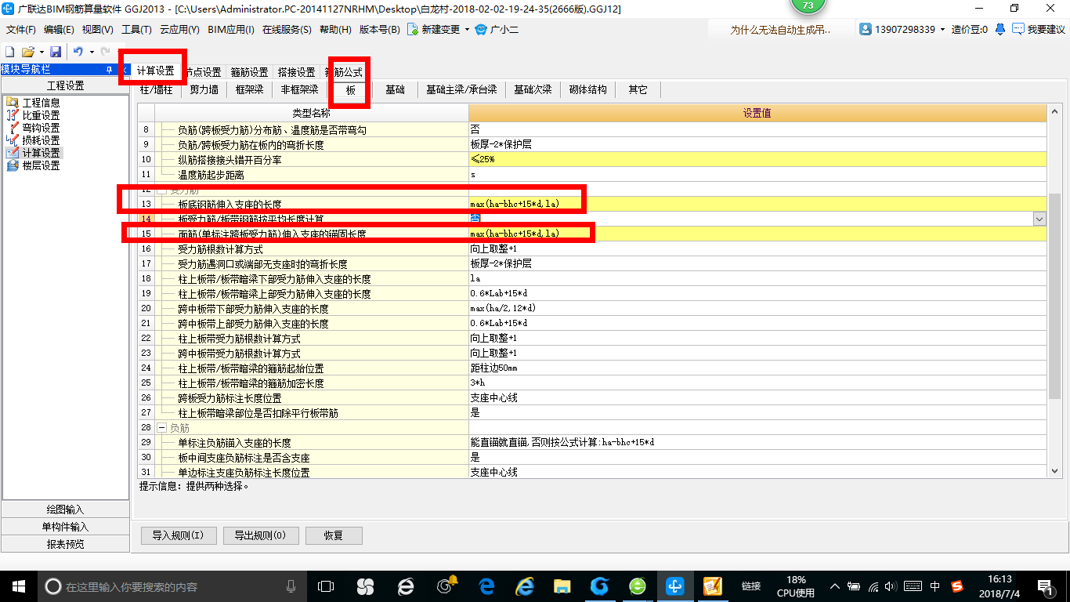Click the 我要建议 feedback link
Screen dimensions: 1070x602
(x=1046, y=30)
